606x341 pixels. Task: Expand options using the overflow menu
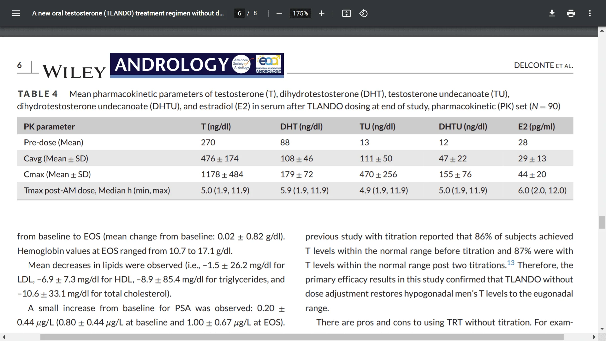[x=590, y=13]
